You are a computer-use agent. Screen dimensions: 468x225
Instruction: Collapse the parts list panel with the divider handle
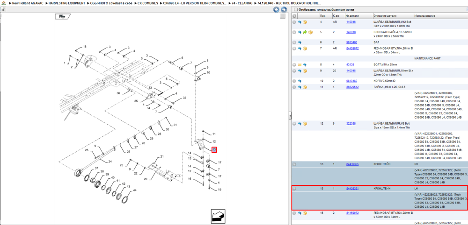click(x=290, y=116)
